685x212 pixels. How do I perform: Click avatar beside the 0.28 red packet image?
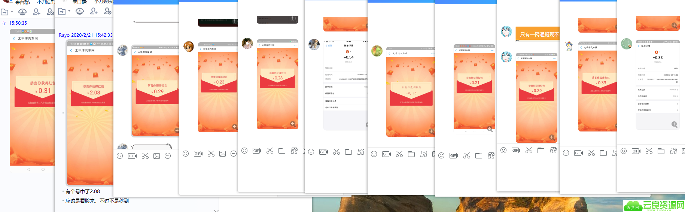click(x=247, y=43)
